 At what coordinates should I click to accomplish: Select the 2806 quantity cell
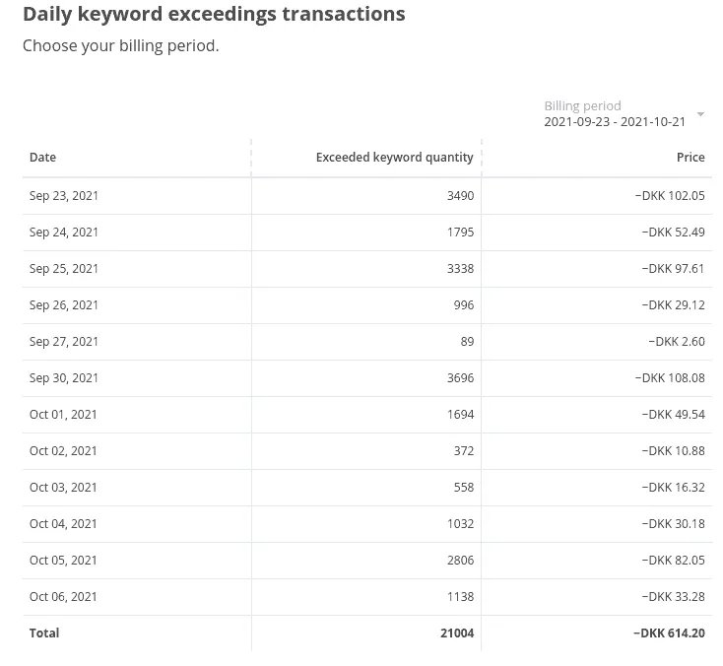pos(460,561)
